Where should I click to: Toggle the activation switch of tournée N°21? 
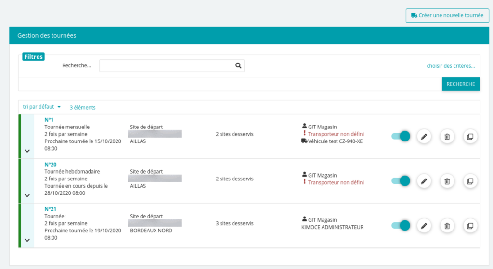(401, 226)
